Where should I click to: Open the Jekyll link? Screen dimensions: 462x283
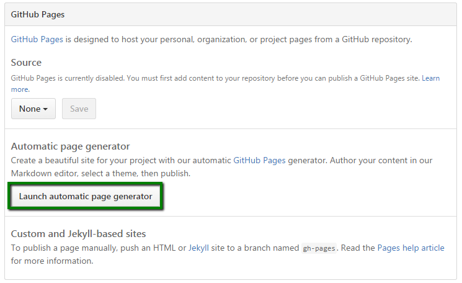(x=198, y=248)
